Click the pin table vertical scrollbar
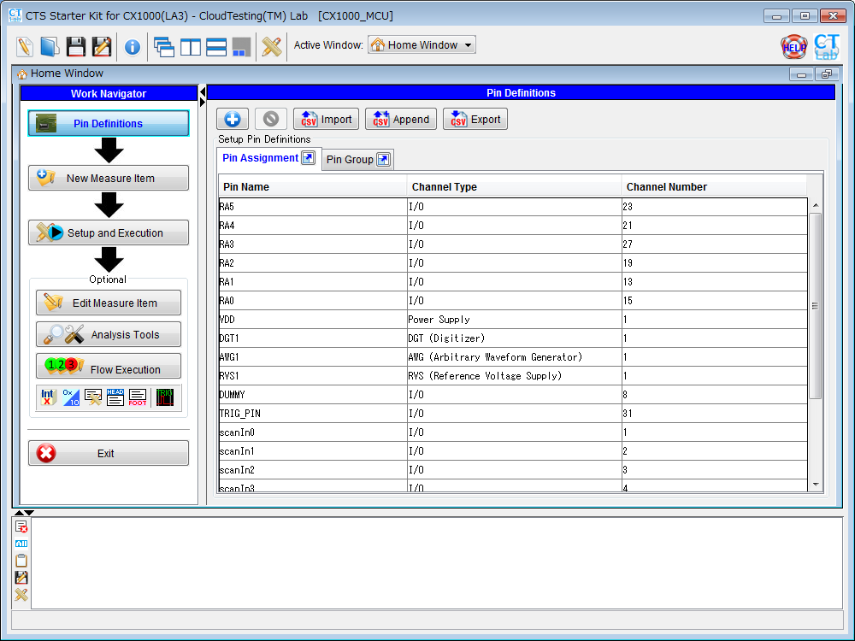This screenshot has height=641, width=855. 815,305
